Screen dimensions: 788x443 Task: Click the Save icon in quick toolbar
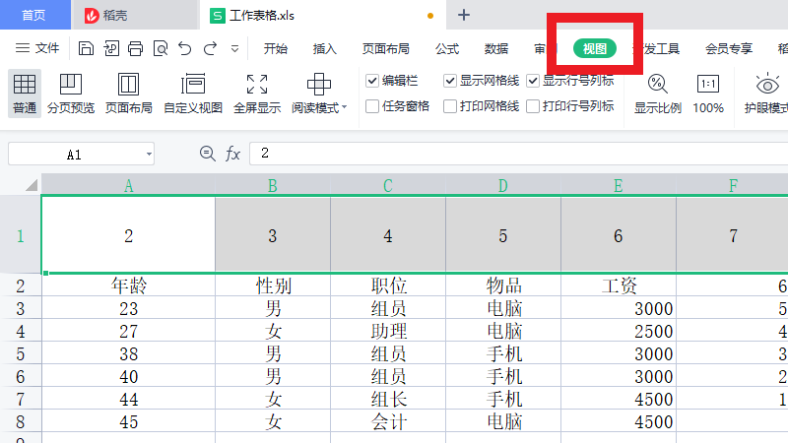point(87,48)
